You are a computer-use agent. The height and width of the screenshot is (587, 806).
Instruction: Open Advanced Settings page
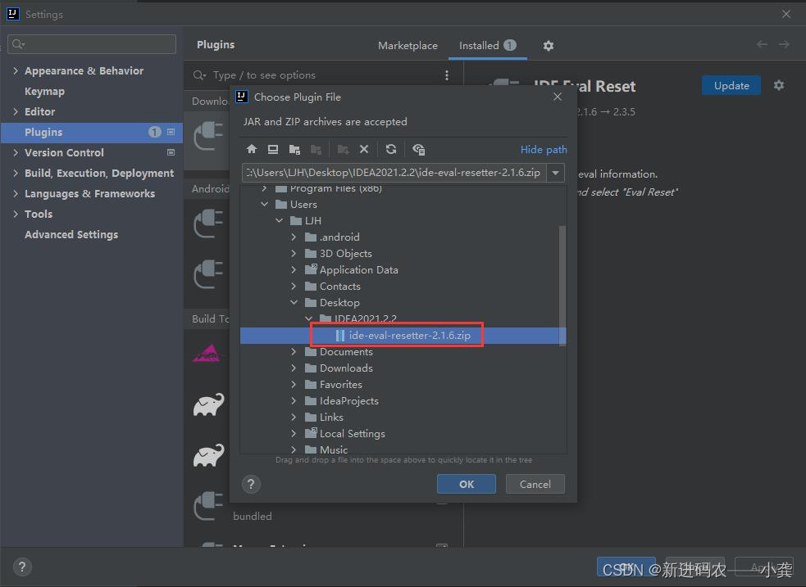tap(71, 234)
